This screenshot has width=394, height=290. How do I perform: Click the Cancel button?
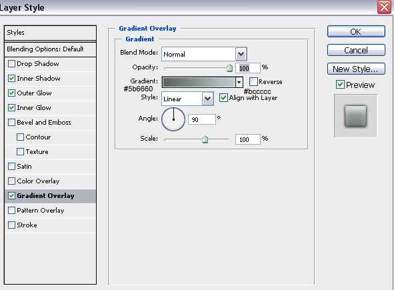(x=356, y=50)
